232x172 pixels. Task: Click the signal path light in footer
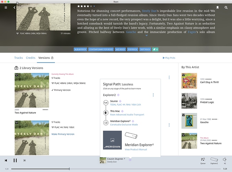pyautogui.click(x=130, y=160)
